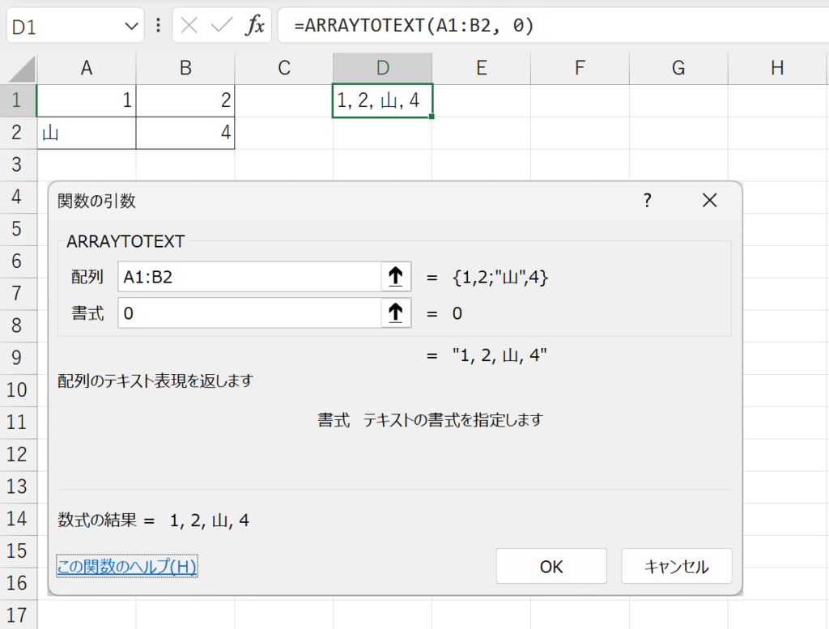
Task: Click inside the 書式 argument field
Action: [x=243, y=313]
